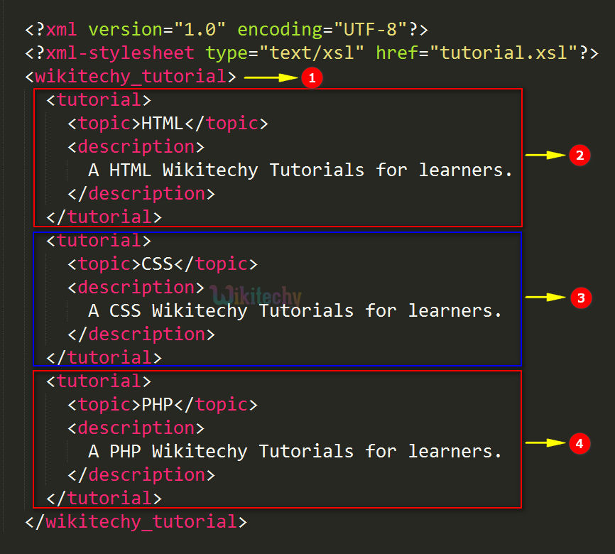Select the CSS topic text
Viewport: 615px width, 554px height.
pos(157,264)
